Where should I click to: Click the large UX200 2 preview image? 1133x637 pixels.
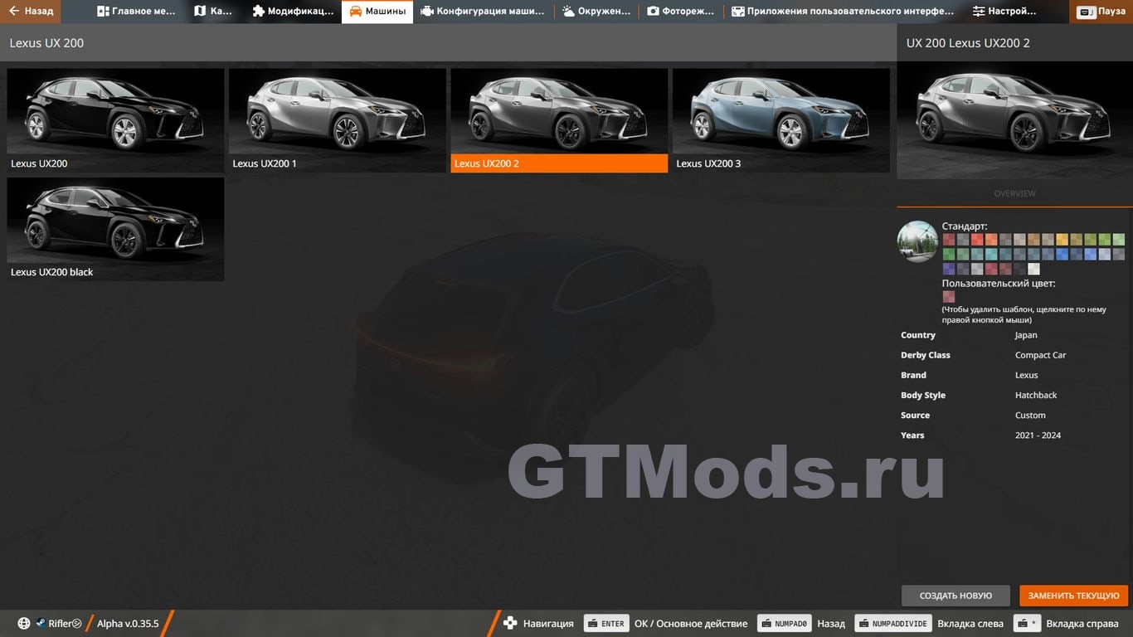tap(1014, 120)
